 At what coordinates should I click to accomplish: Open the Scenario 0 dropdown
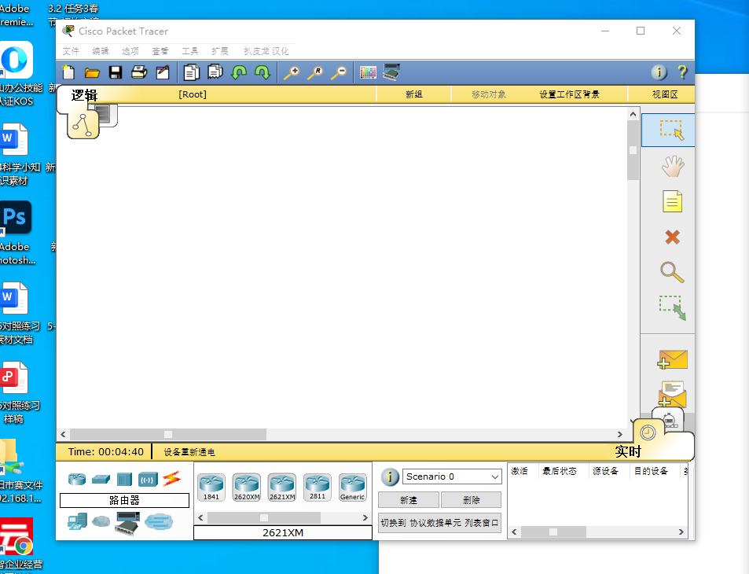coord(452,476)
